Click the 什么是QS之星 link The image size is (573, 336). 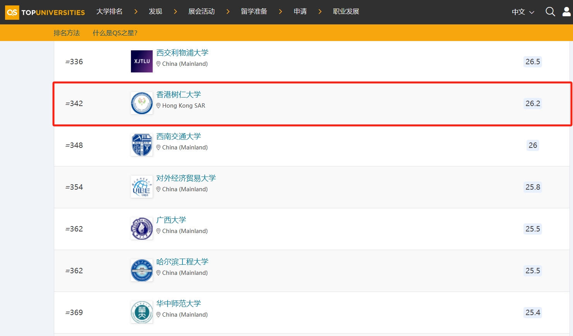(x=115, y=33)
